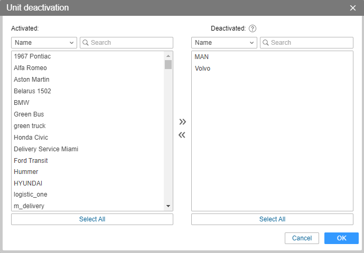Select the Ford Transit unit
364x253 pixels.
pyautogui.click(x=31, y=161)
